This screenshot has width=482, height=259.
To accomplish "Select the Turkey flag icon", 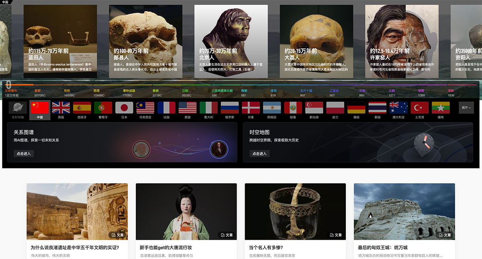I will pos(420,107).
